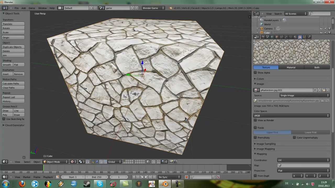Open the World properties tab icon
The image size is (335, 188).
point(272,37)
